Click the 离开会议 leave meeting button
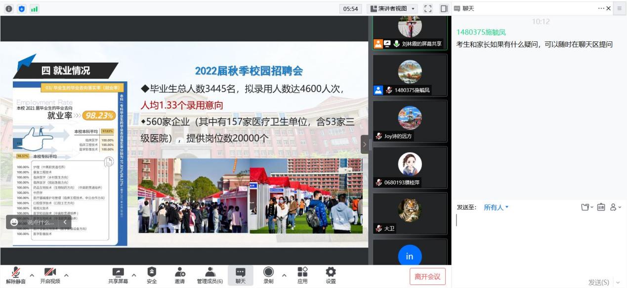 [x=427, y=277]
